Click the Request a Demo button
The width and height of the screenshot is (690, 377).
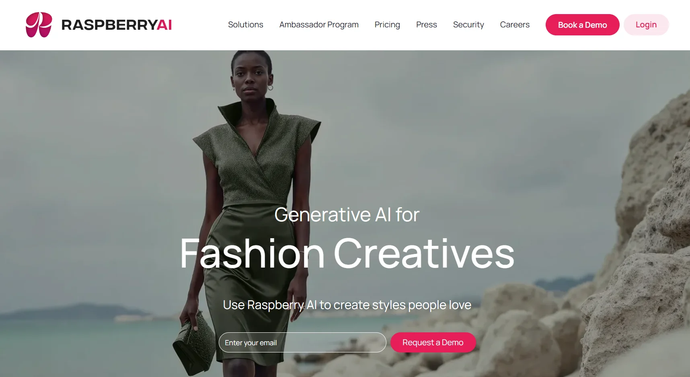point(433,342)
